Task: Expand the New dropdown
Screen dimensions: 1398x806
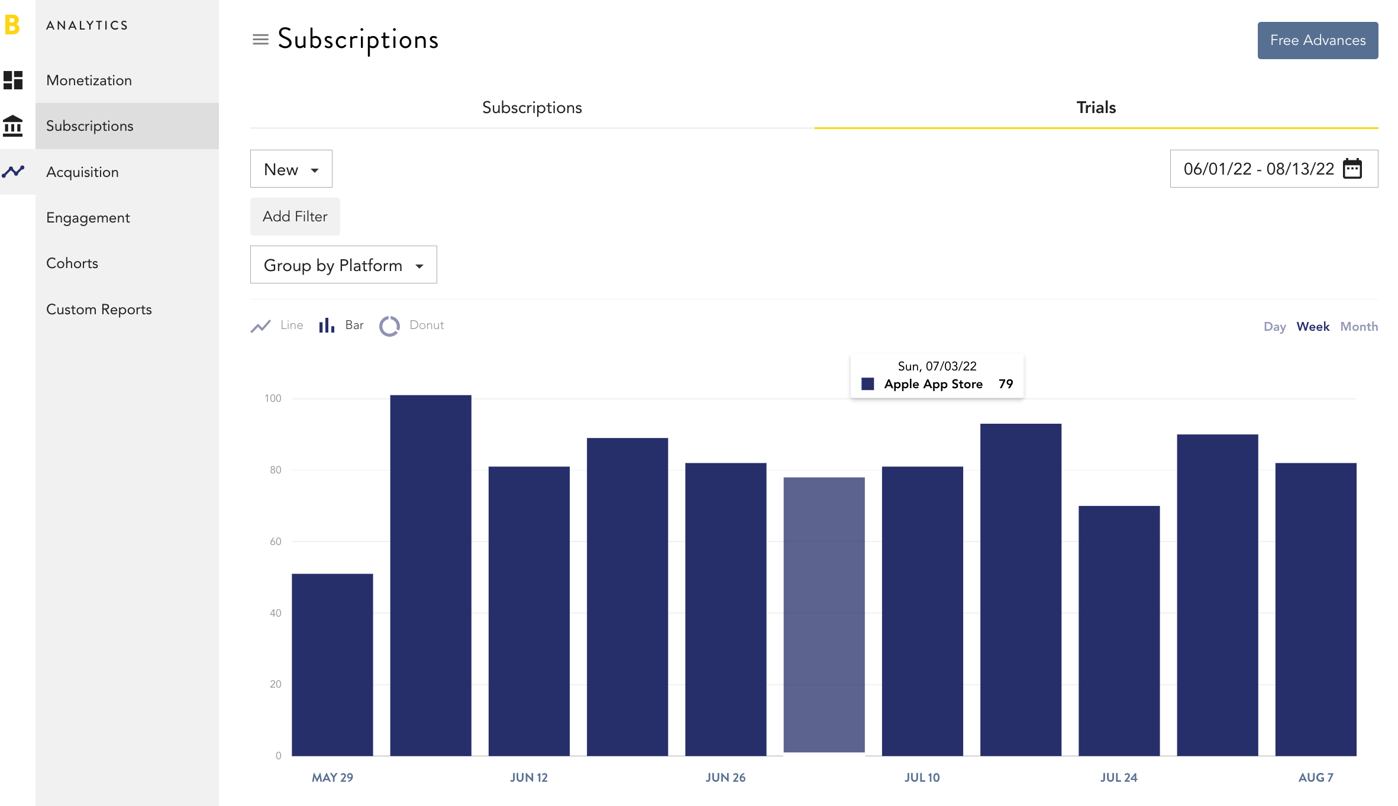Action: coord(291,169)
